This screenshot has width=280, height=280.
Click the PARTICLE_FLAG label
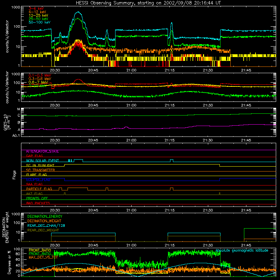point(39,189)
